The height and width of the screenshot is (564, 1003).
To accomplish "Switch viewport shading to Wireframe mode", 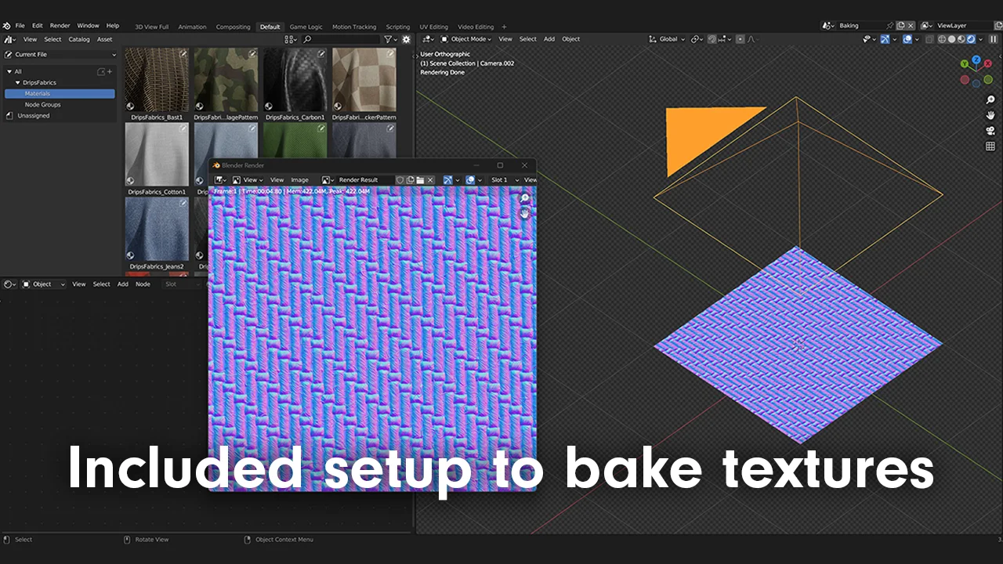I will pos(942,39).
